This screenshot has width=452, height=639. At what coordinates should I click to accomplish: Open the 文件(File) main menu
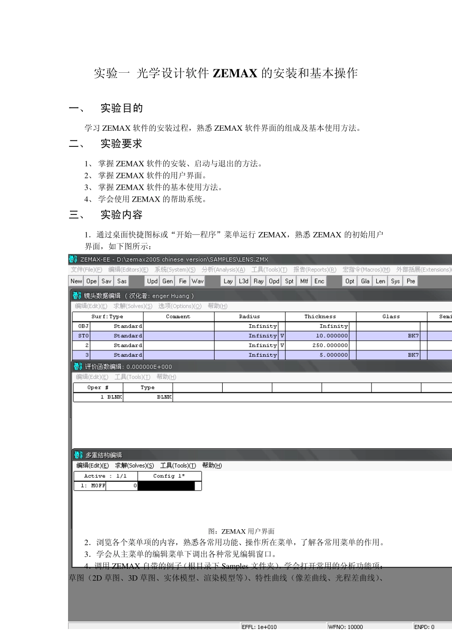86,270
